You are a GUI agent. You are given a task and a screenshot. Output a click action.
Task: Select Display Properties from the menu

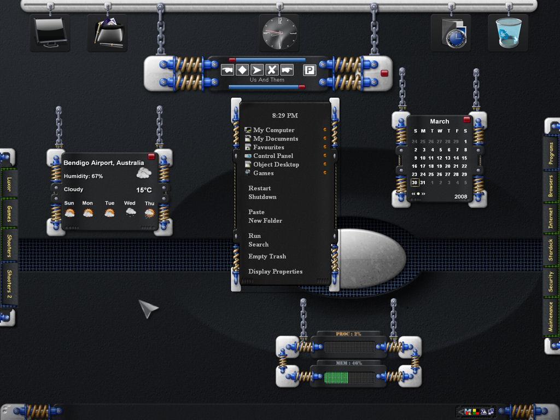point(276,271)
